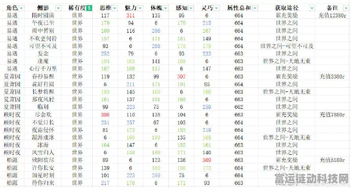351x188 pixels.
Task: Select the red 308 思维 cell
Action: coord(105,114)
